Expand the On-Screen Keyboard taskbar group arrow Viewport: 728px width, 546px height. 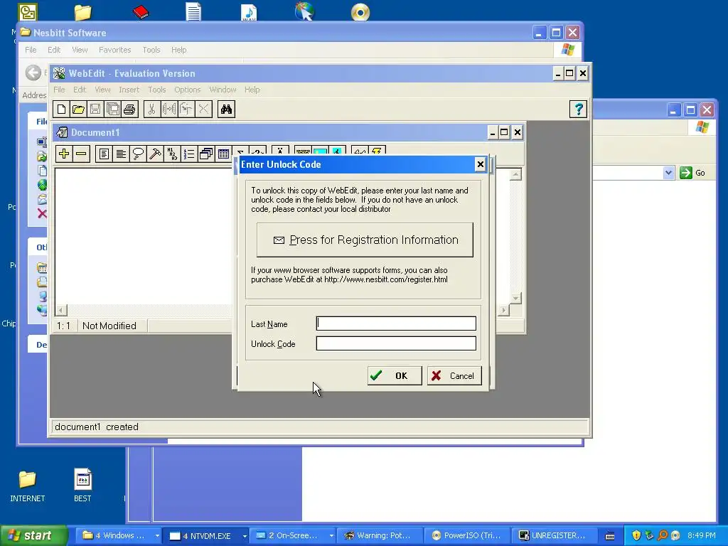[x=331, y=536]
